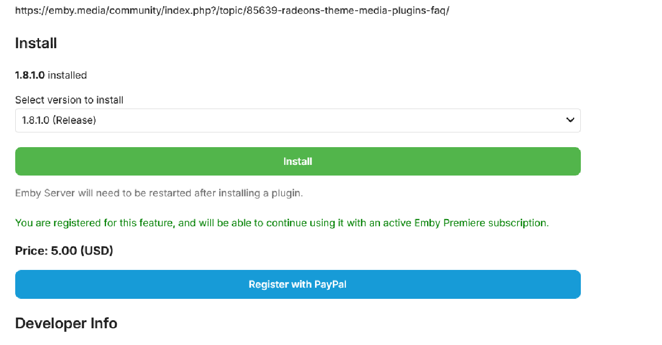Click the 'Install' section heading

coord(36,43)
